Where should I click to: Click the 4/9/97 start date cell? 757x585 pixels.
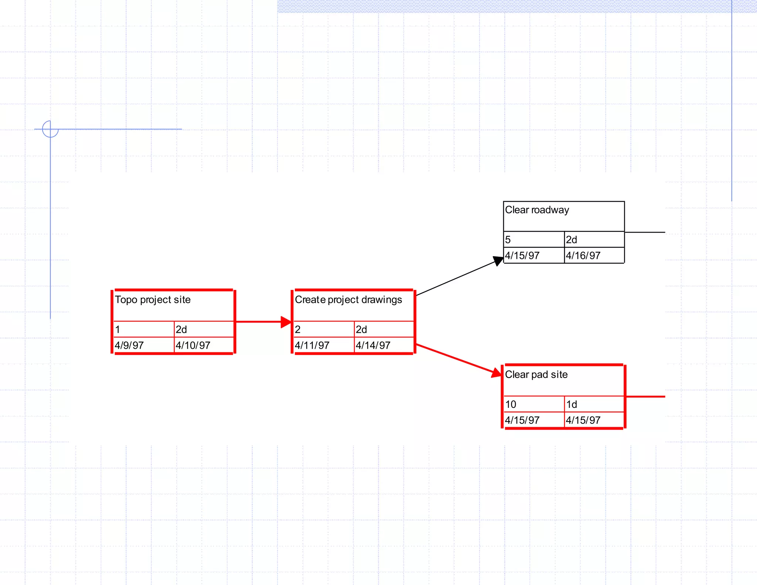(x=143, y=345)
